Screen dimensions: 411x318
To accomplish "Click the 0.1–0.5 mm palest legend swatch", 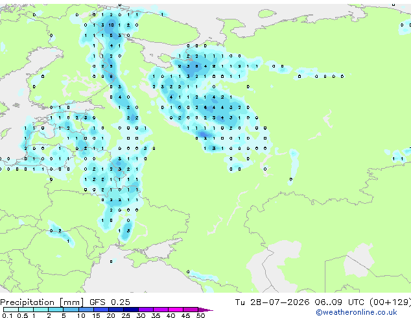I will (x=11, y=310).
